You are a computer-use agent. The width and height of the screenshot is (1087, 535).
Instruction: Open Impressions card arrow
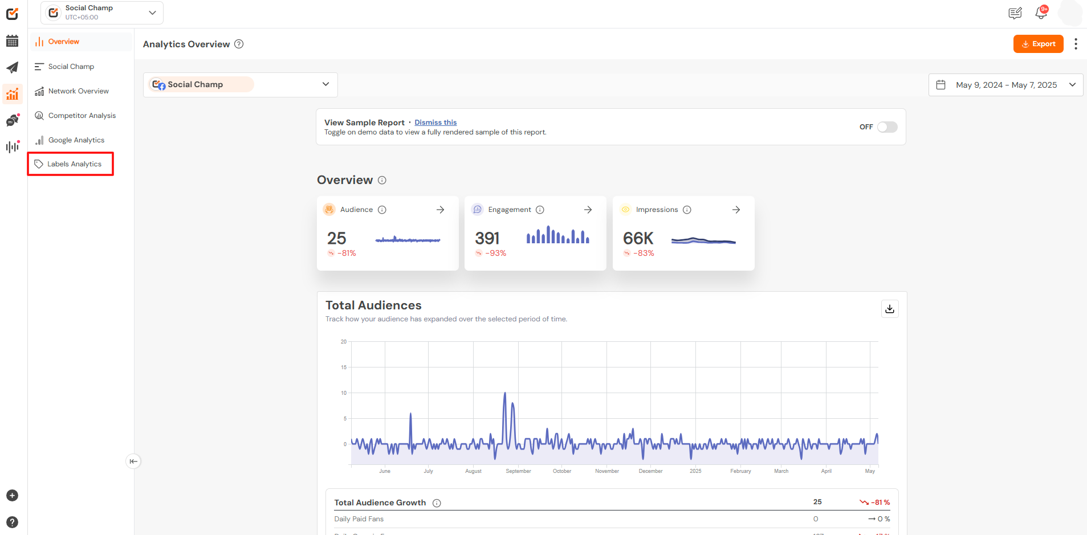736,210
